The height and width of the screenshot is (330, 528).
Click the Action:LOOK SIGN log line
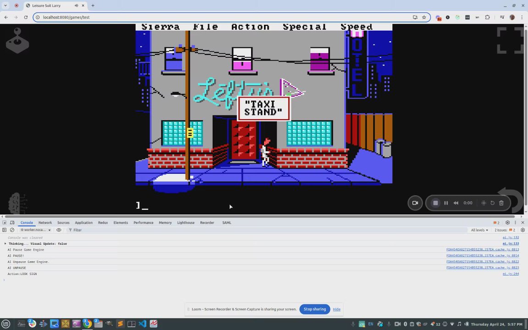click(x=22, y=274)
